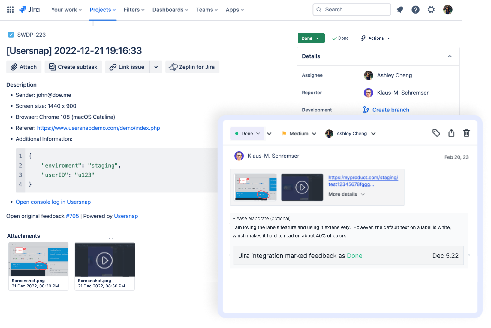Click Open console log in Usersnap link

pyautogui.click(x=53, y=202)
